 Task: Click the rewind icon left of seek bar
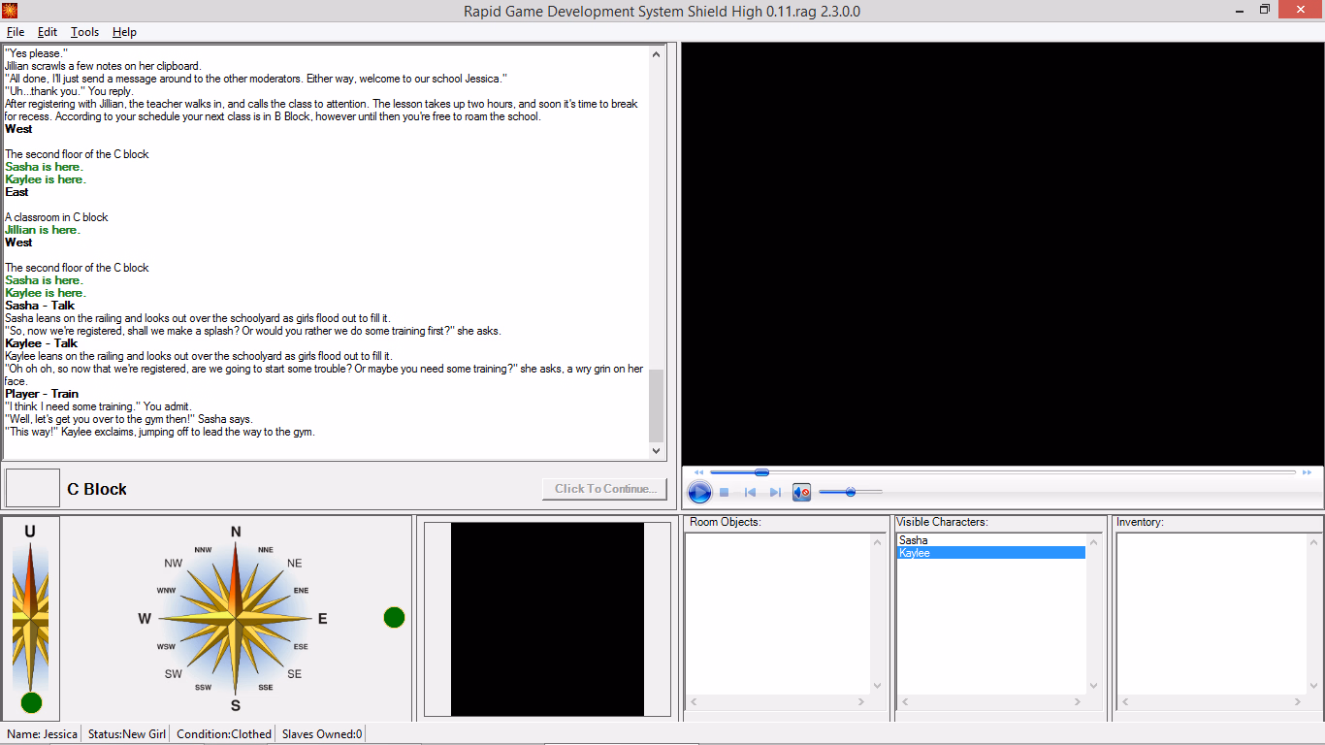698,472
